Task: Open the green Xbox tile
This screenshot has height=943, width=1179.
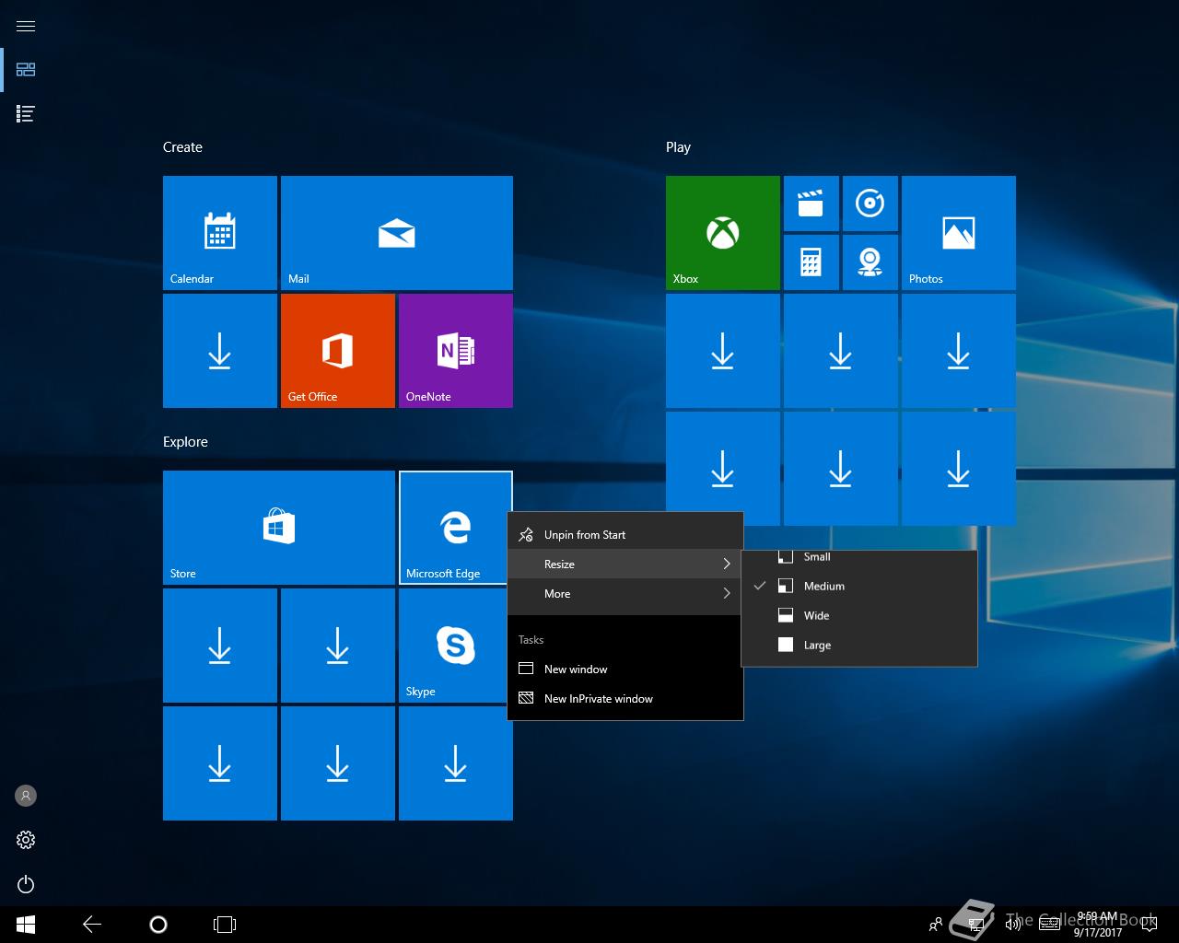Action: (x=723, y=233)
